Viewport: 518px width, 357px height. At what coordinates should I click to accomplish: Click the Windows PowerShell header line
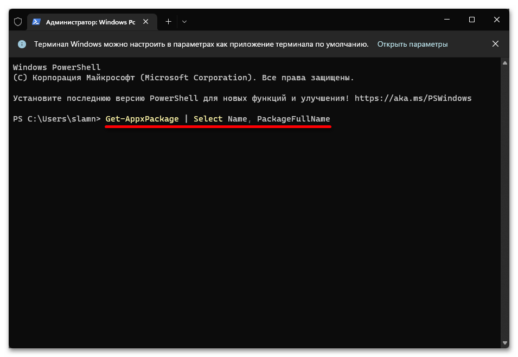pos(57,67)
